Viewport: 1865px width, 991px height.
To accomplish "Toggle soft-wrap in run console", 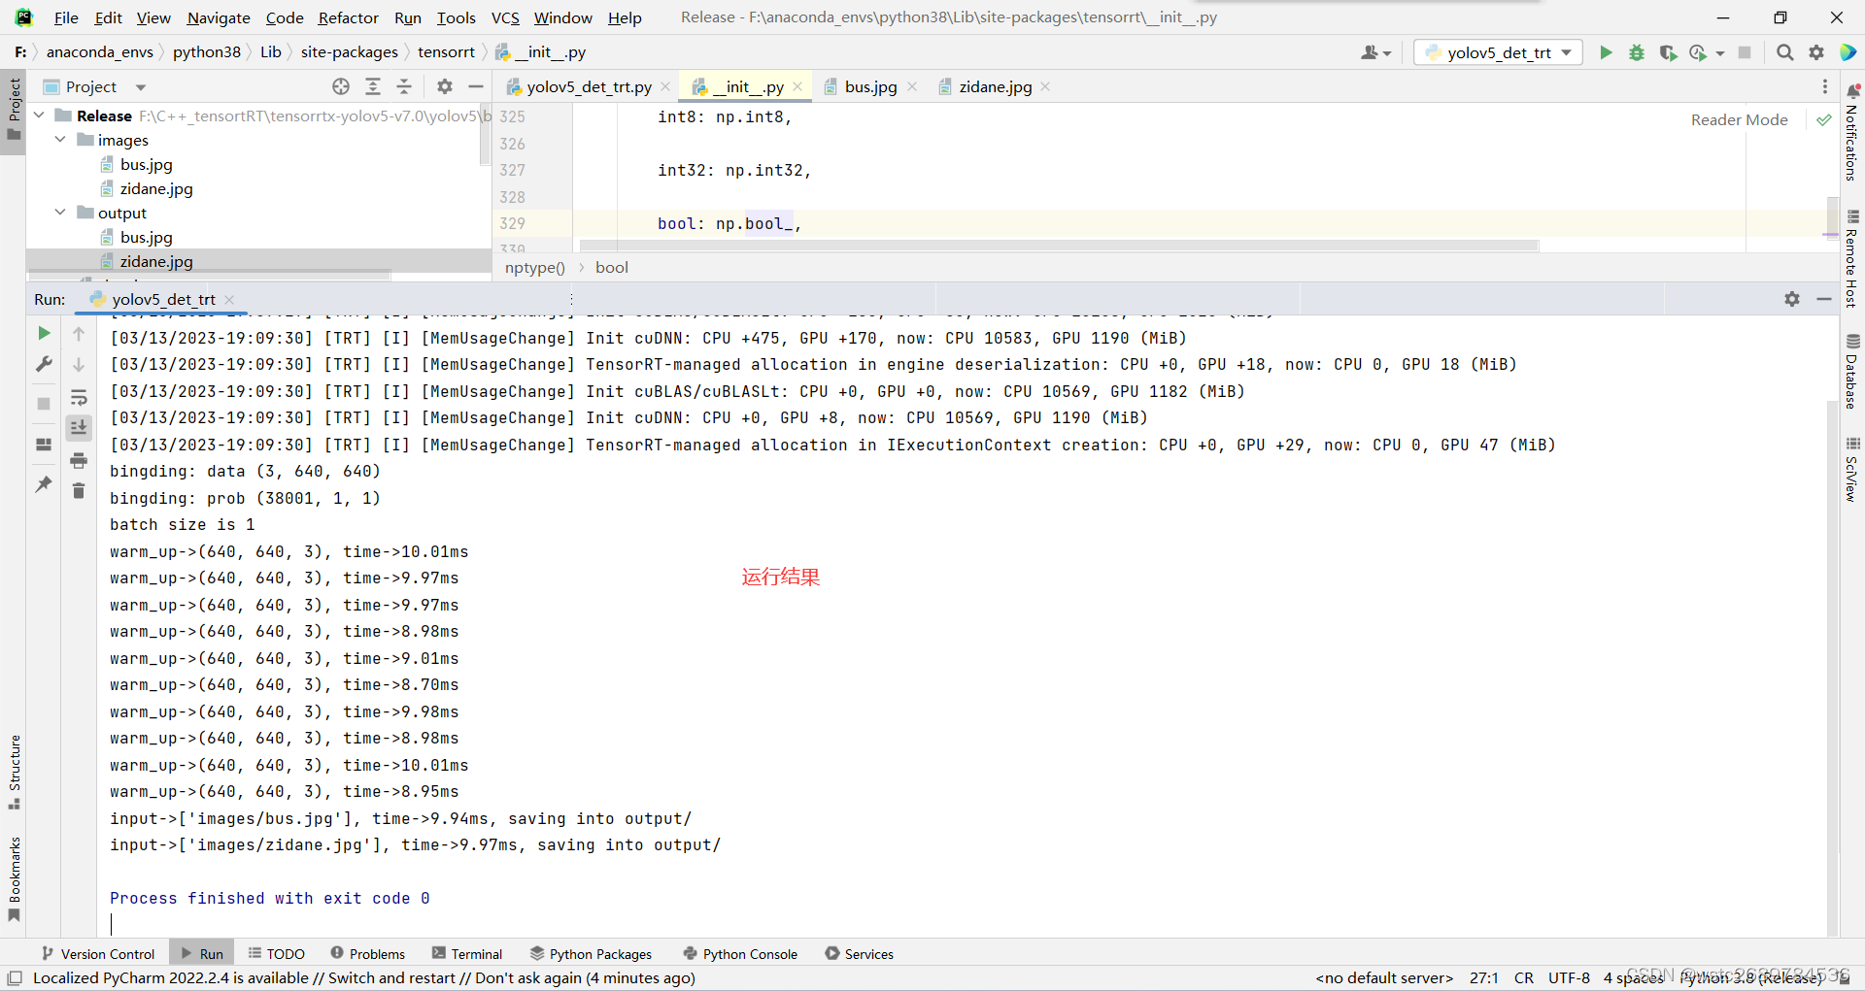I will click(x=79, y=397).
